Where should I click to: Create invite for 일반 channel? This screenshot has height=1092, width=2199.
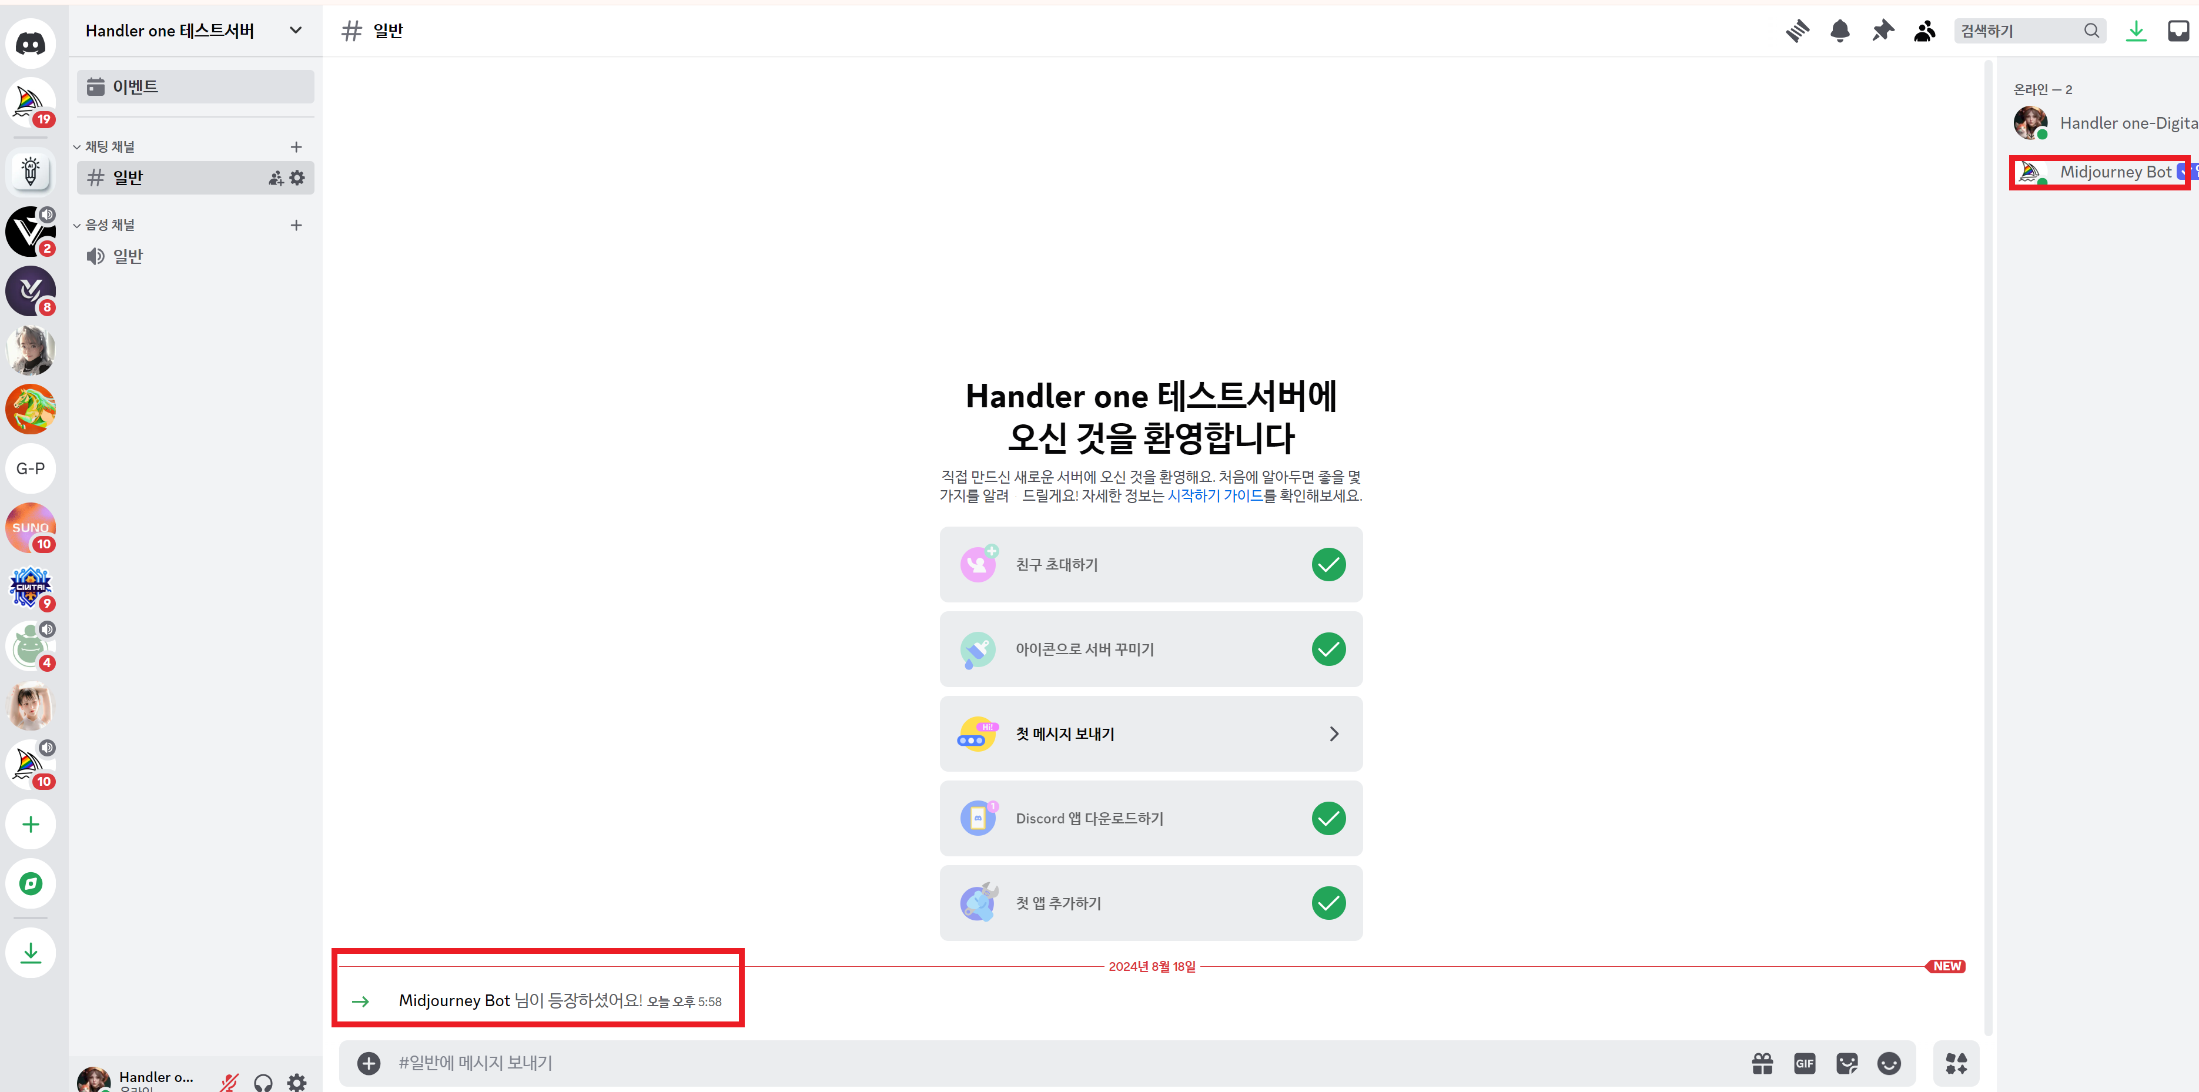276,177
